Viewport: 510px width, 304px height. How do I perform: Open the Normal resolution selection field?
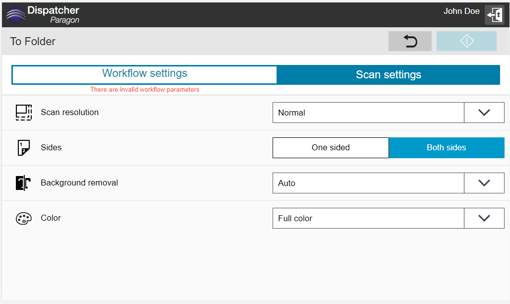click(x=368, y=113)
